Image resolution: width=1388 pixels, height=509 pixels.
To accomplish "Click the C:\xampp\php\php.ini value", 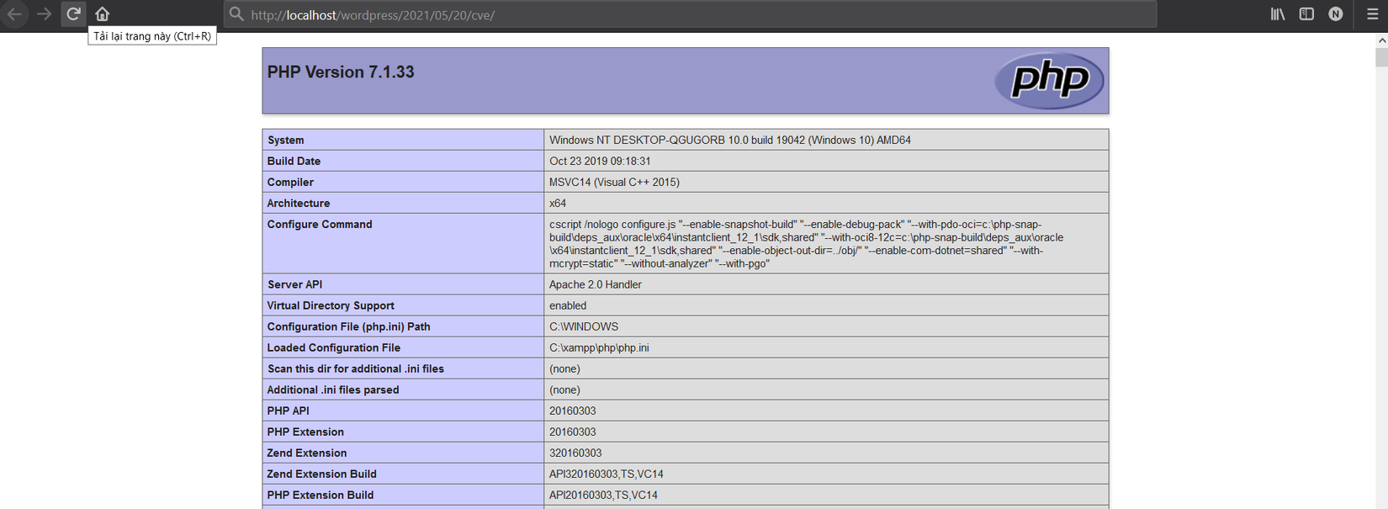I will [x=599, y=348].
